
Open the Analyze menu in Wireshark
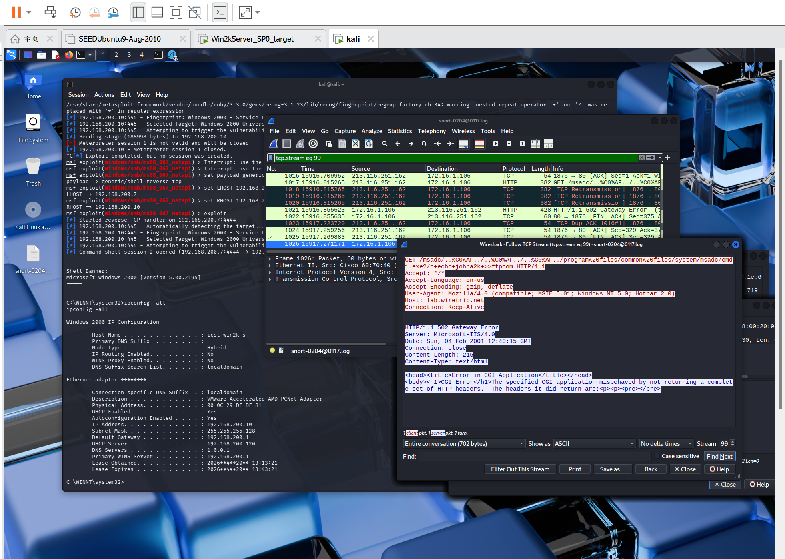[372, 131]
